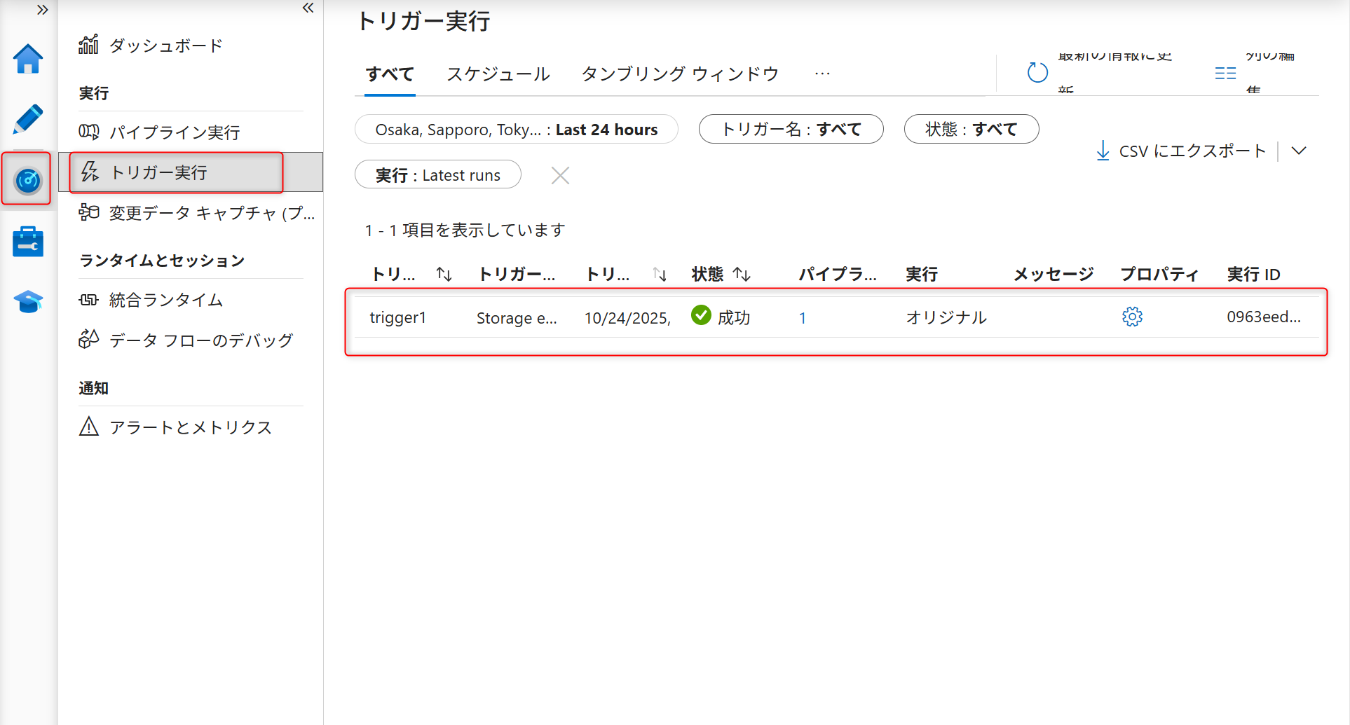Go to the Home icon in sidebar
Image resolution: width=1350 pixels, height=725 pixels.
27,60
